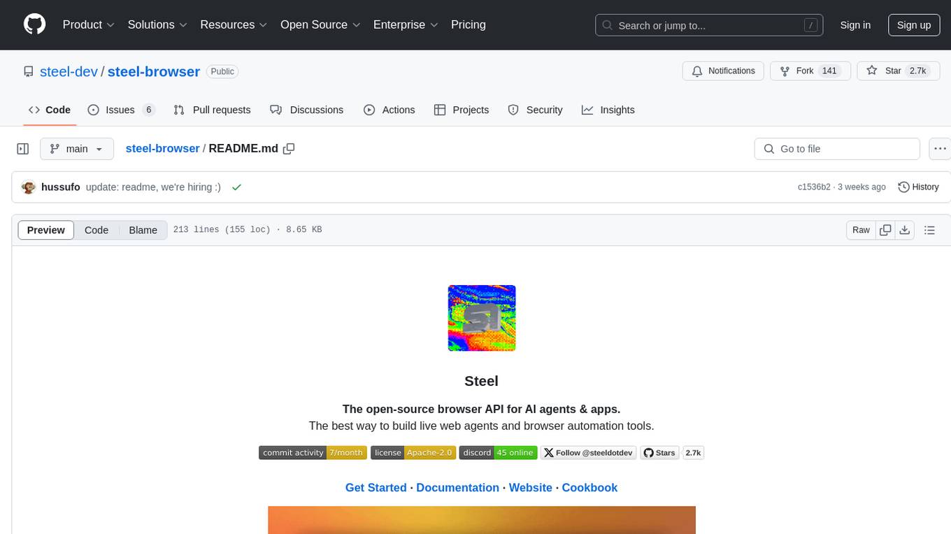Open the document outline
Viewport: 951px width, 534px height.
(929, 230)
